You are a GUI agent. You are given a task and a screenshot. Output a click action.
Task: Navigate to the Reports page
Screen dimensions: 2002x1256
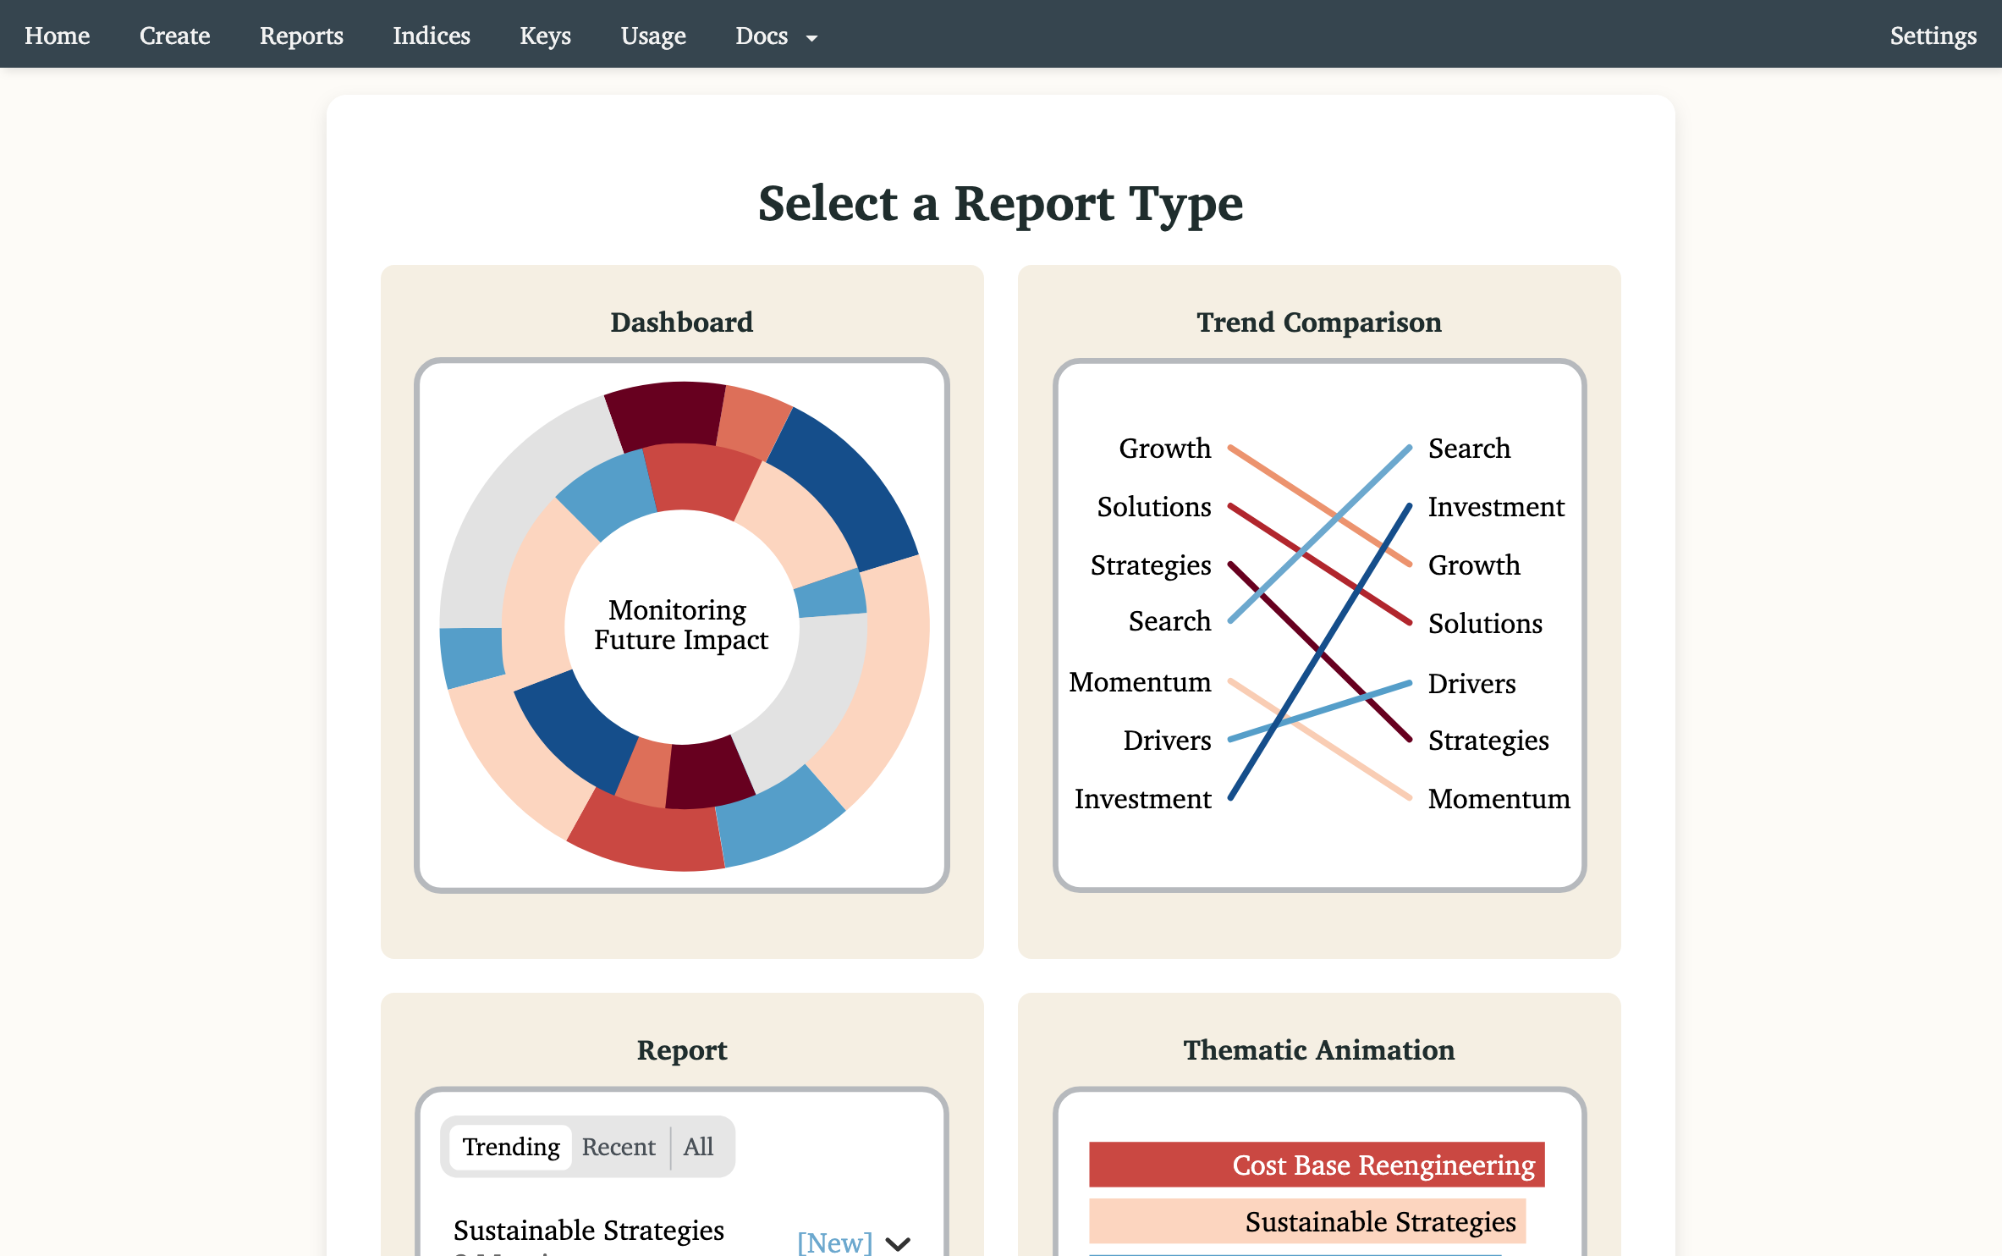point(301,36)
